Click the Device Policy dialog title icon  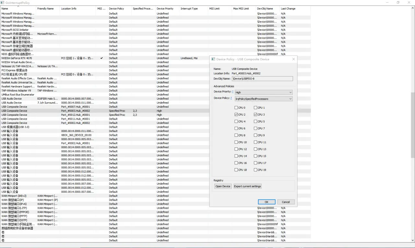pos(213,59)
